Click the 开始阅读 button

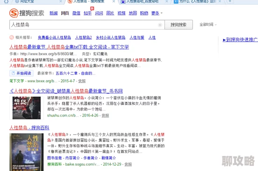coord(21,73)
